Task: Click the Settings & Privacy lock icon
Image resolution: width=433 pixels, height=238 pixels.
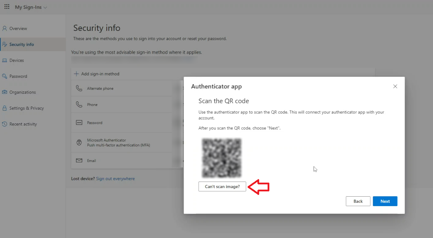Action: tap(5, 108)
